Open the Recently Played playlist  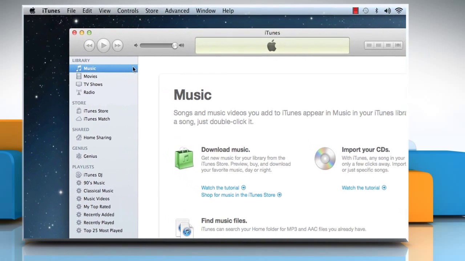coord(104,223)
